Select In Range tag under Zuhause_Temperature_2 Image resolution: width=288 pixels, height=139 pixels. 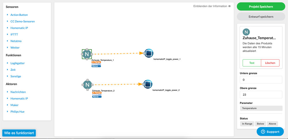[97, 93]
